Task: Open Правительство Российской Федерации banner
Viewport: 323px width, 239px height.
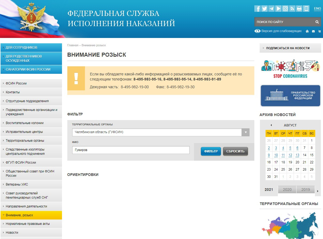Action: (290, 96)
